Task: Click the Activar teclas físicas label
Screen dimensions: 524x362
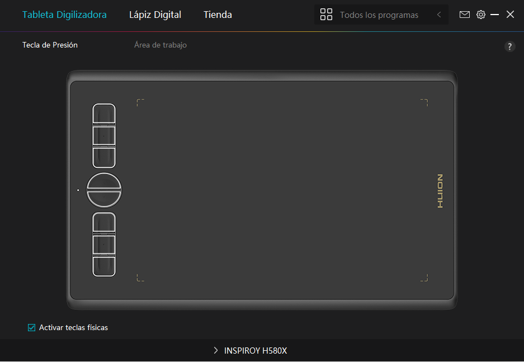Action: pyautogui.click(x=73, y=327)
